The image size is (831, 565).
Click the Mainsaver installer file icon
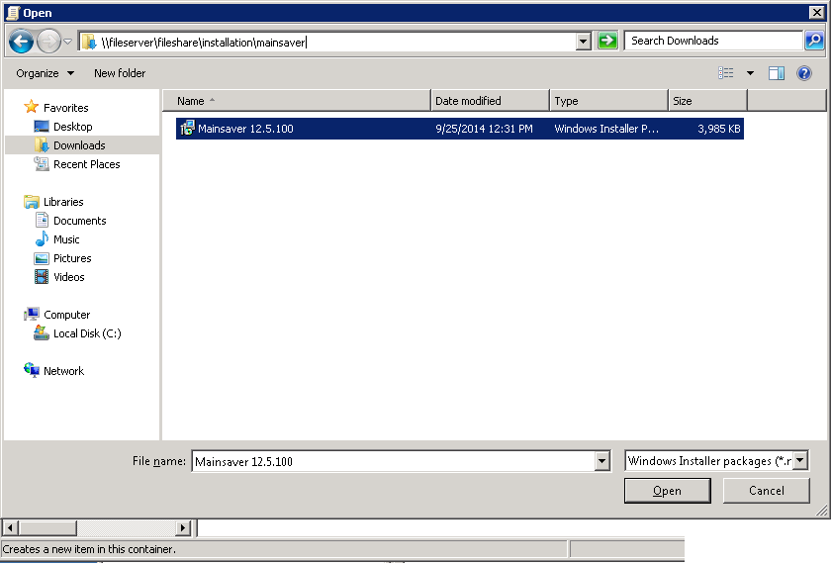(x=187, y=129)
